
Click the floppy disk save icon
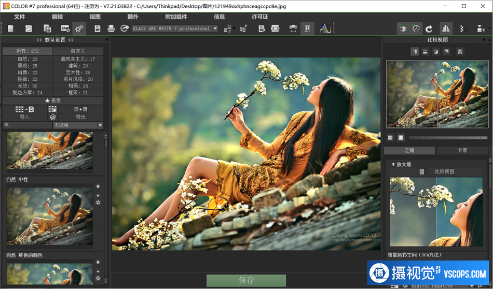98,28
